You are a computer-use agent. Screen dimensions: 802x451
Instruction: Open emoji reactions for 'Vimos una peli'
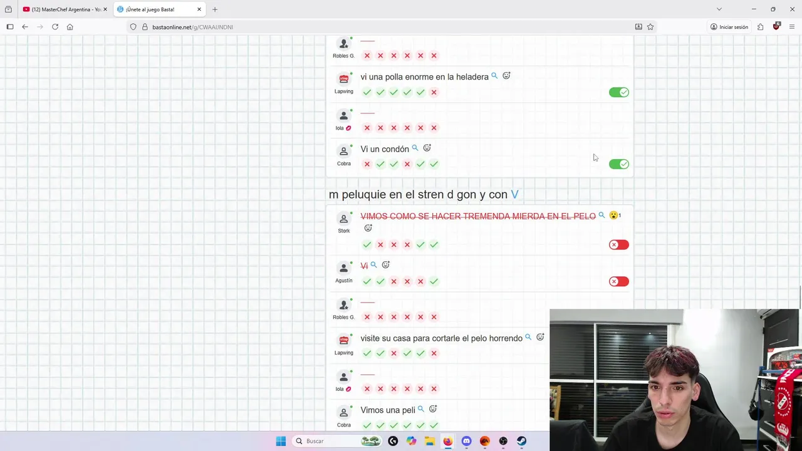click(432, 409)
